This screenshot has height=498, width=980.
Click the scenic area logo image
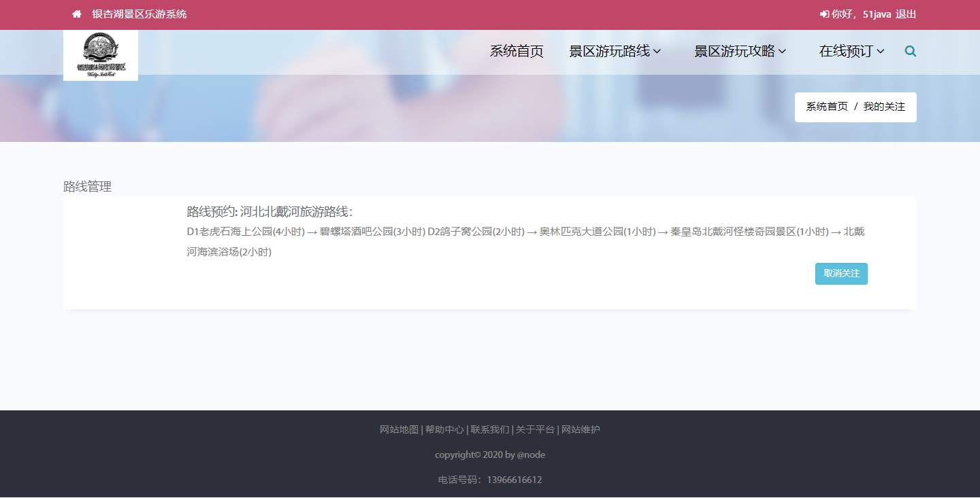click(x=101, y=55)
